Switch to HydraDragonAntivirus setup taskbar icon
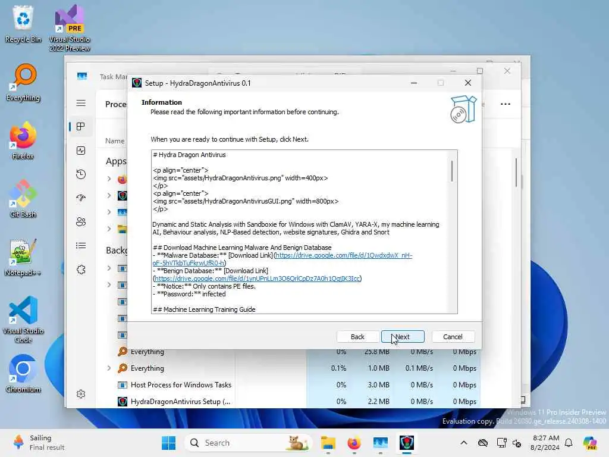Viewport: 609px width, 457px height. (407, 443)
